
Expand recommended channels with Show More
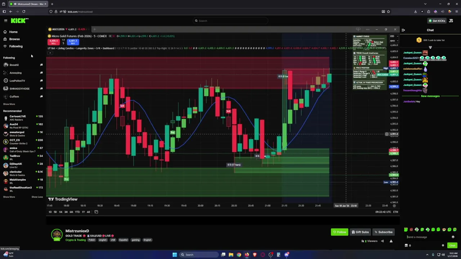[9, 197]
